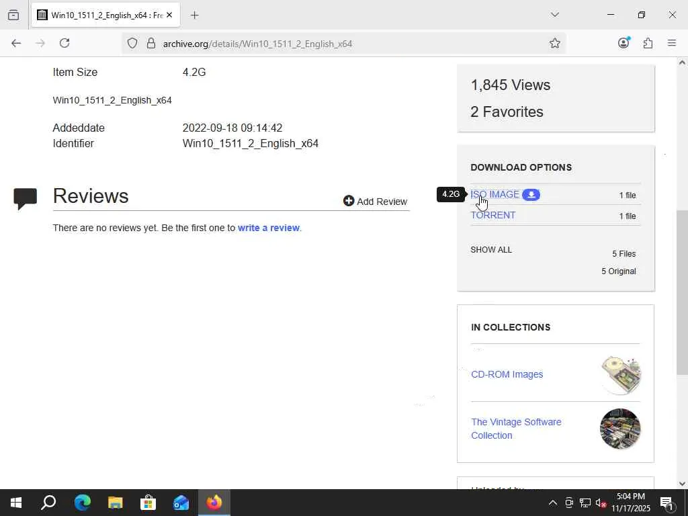Click the CD-ROM Images thumbnail
This screenshot has height=516, width=688.
click(620, 375)
